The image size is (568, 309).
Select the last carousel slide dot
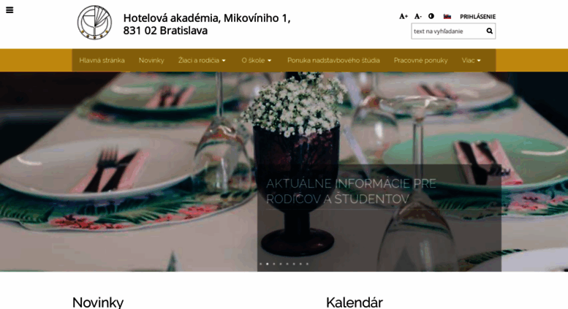[x=307, y=264]
